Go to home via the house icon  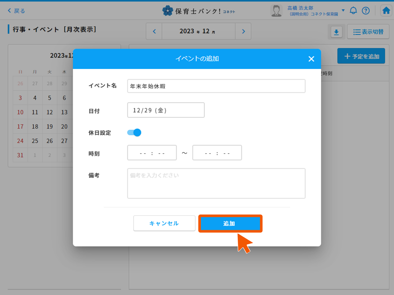[x=386, y=10]
